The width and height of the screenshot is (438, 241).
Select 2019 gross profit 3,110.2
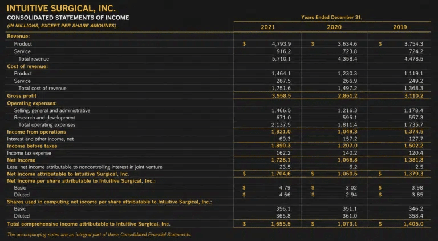(x=413, y=95)
